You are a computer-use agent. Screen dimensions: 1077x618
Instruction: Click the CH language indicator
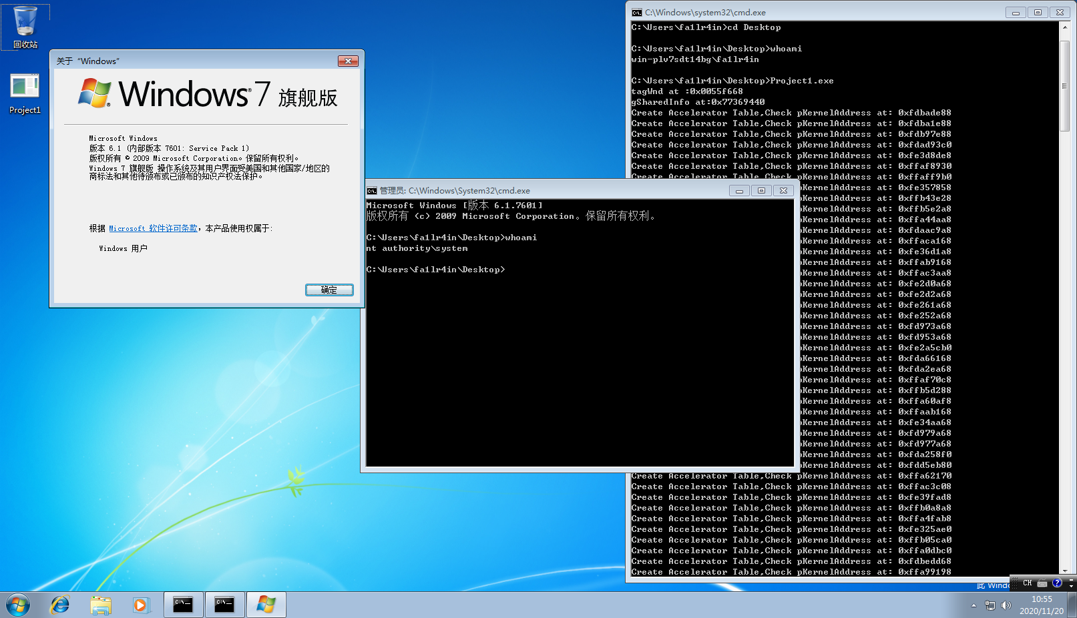1028,583
